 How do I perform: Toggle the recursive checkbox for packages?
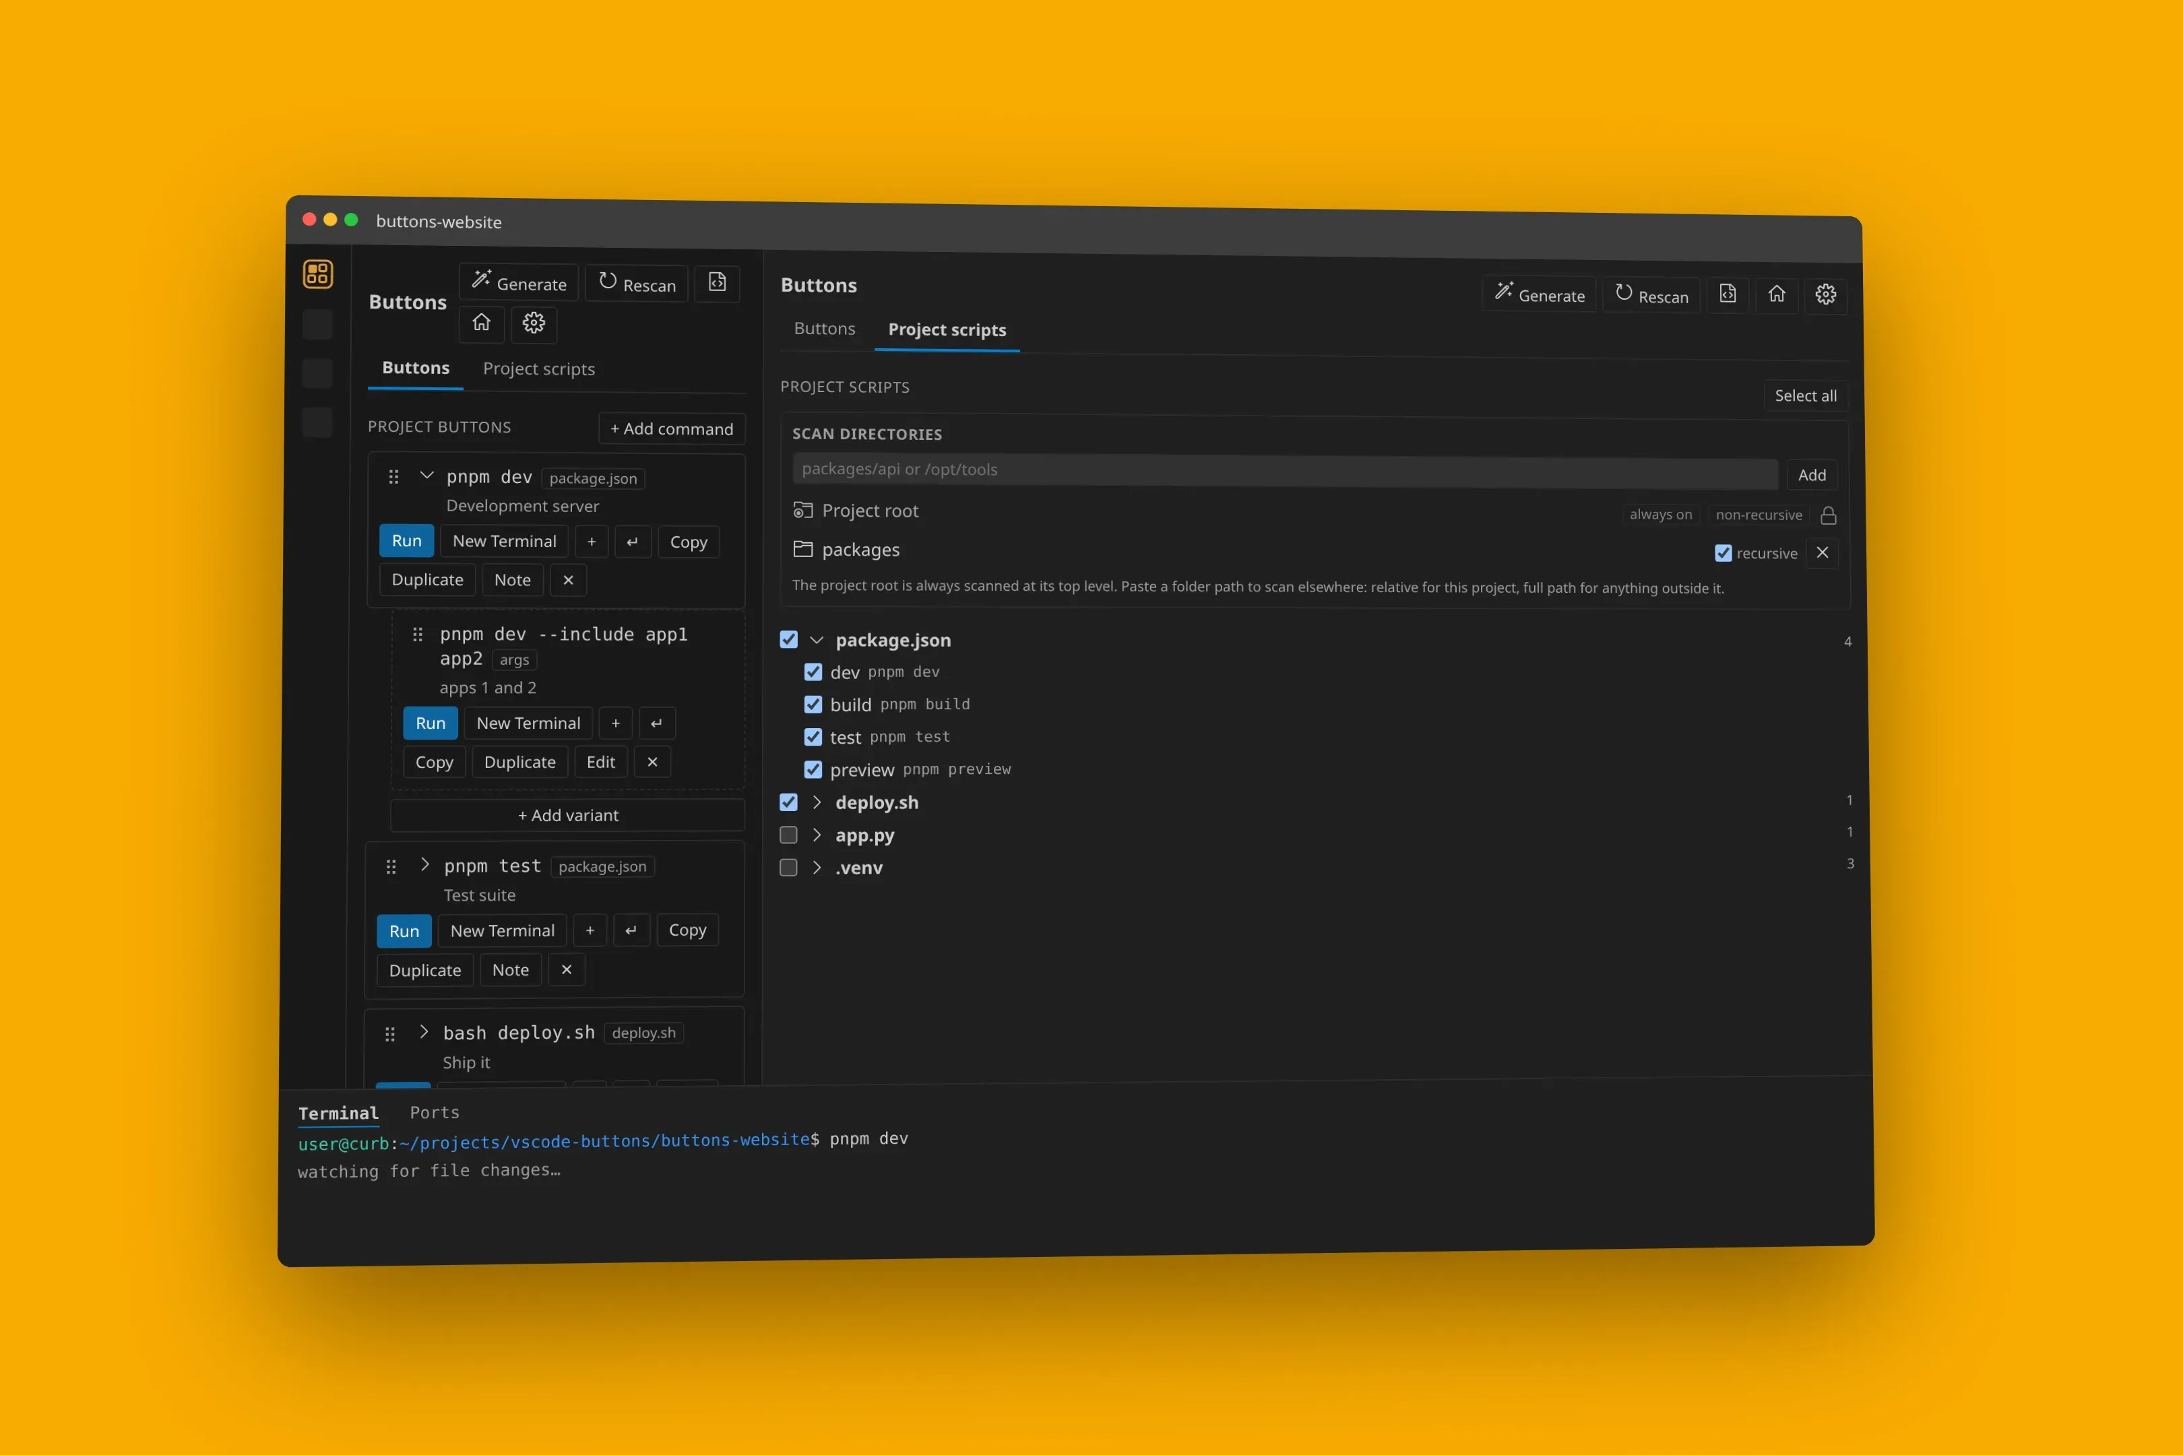coord(1723,553)
